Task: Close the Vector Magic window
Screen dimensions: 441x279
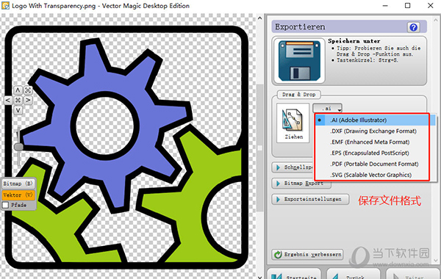Action: [x=430, y=6]
